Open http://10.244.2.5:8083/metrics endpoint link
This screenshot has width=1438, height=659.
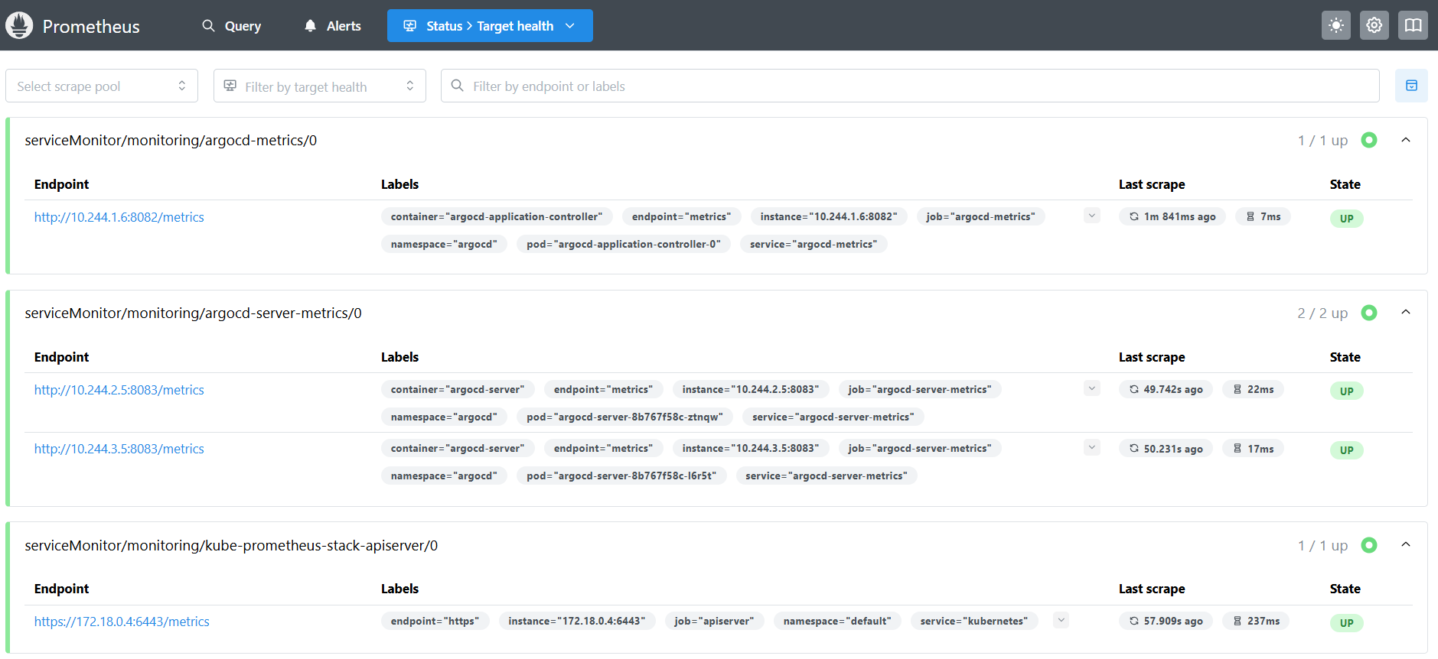coord(119,390)
